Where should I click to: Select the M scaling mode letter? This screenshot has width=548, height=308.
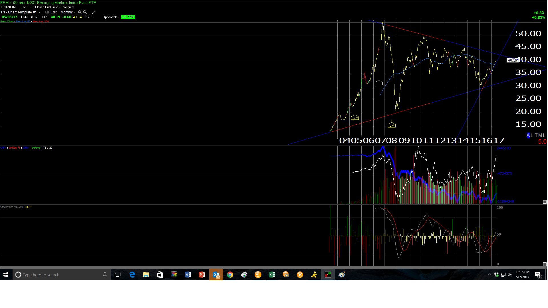pyautogui.click(x=540, y=135)
